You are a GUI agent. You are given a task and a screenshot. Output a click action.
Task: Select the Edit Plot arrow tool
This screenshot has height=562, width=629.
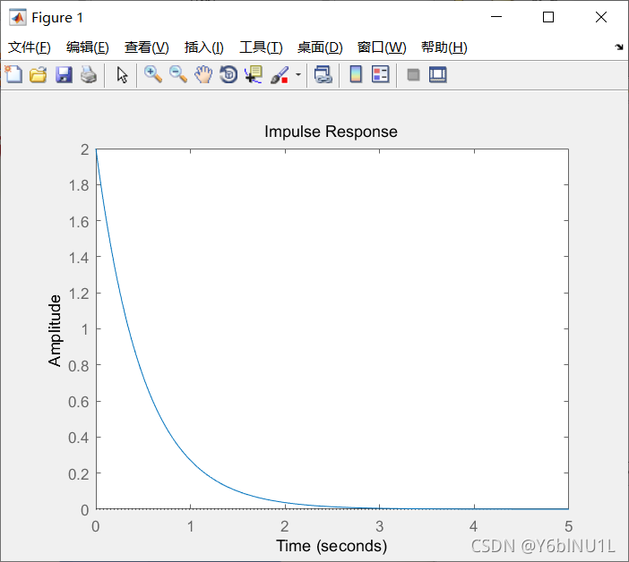click(122, 75)
